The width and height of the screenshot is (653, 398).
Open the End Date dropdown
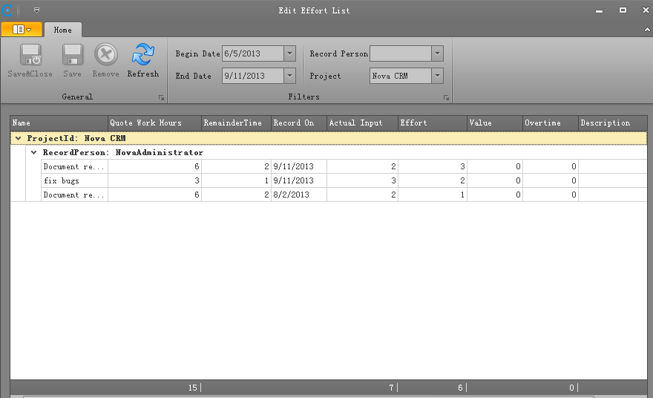(x=289, y=76)
